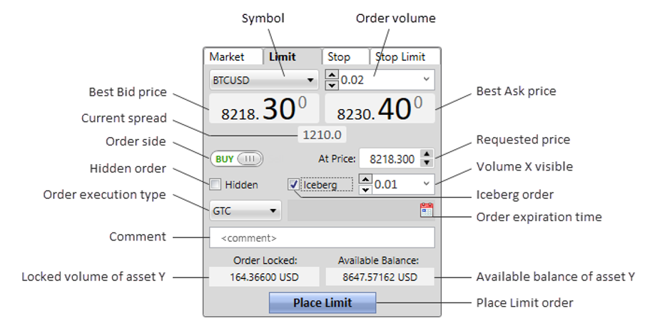Click into the comment input field
The height and width of the screenshot is (331, 645).
coord(322,238)
